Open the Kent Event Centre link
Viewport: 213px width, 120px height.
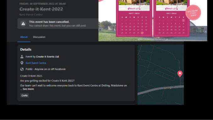pyautogui.click(x=36, y=63)
